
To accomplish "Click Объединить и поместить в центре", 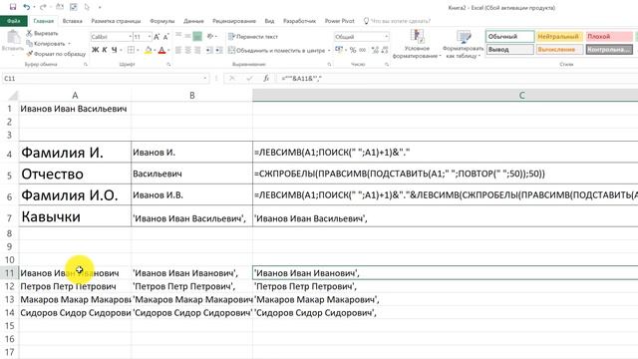I will point(277,51).
